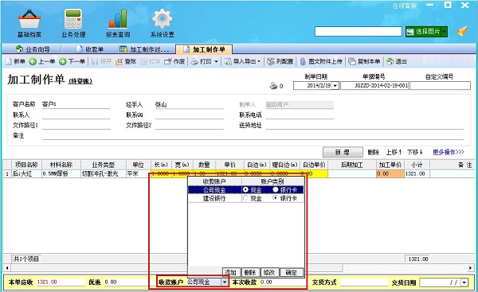Click the 本次收款 amount field
478x292 pixels.
click(283, 282)
